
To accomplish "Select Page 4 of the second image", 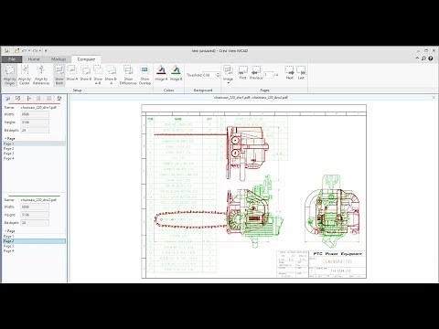I will pyautogui.click(x=34, y=250).
